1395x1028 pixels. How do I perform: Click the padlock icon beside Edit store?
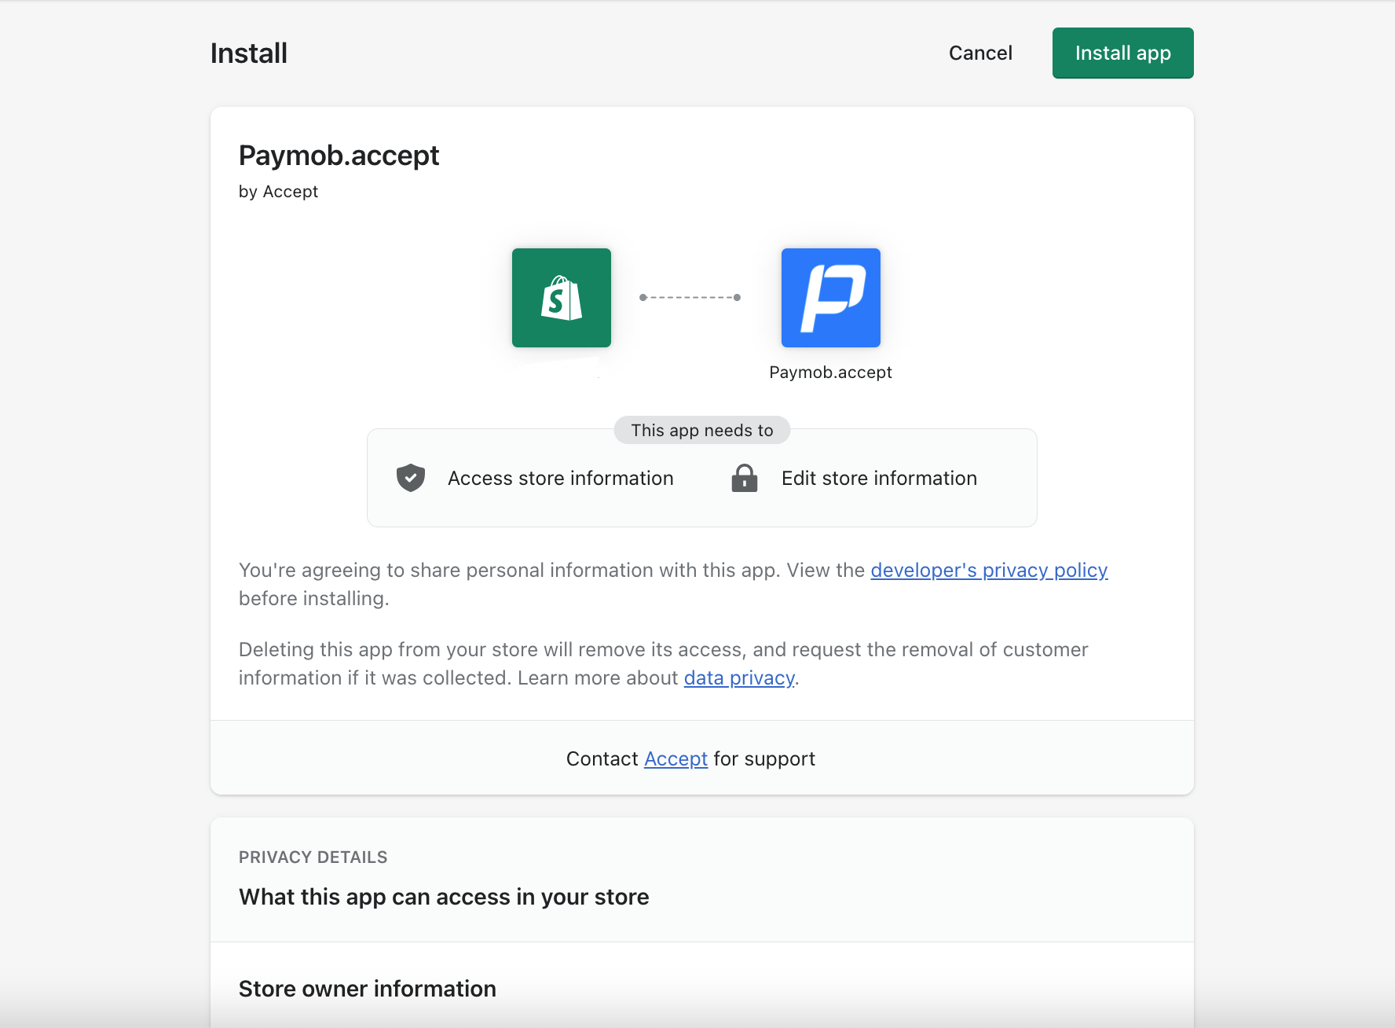click(x=745, y=478)
